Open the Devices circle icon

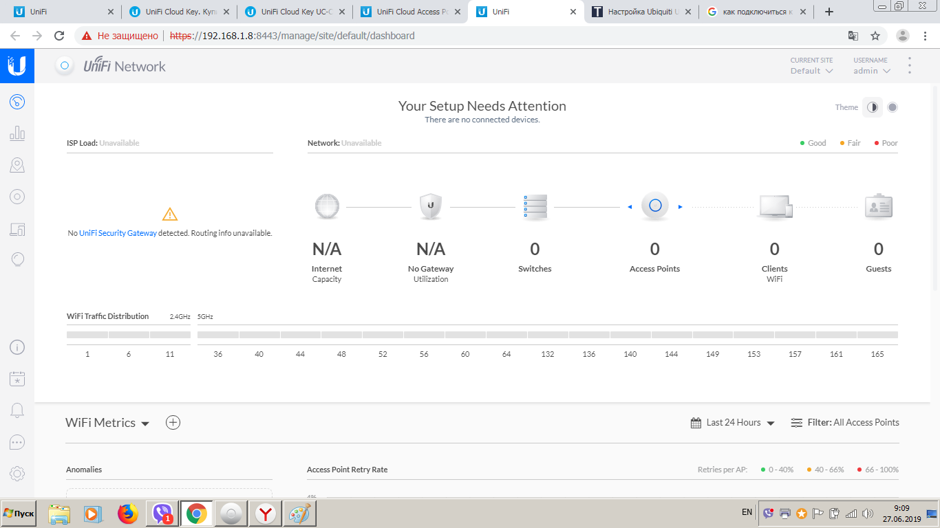pos(17,197)
